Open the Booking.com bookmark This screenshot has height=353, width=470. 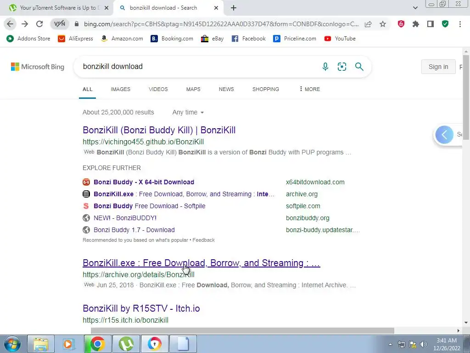click(172, 39)
